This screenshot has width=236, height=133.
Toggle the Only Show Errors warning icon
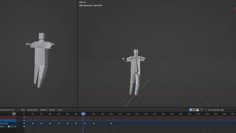[x=198, y=110]
